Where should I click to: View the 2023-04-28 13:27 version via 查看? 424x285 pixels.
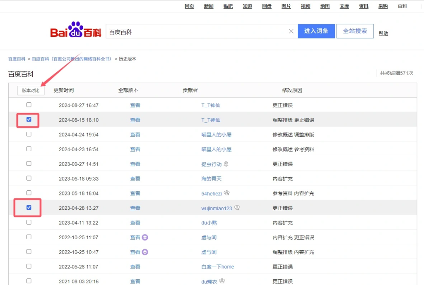coord(135,208)
